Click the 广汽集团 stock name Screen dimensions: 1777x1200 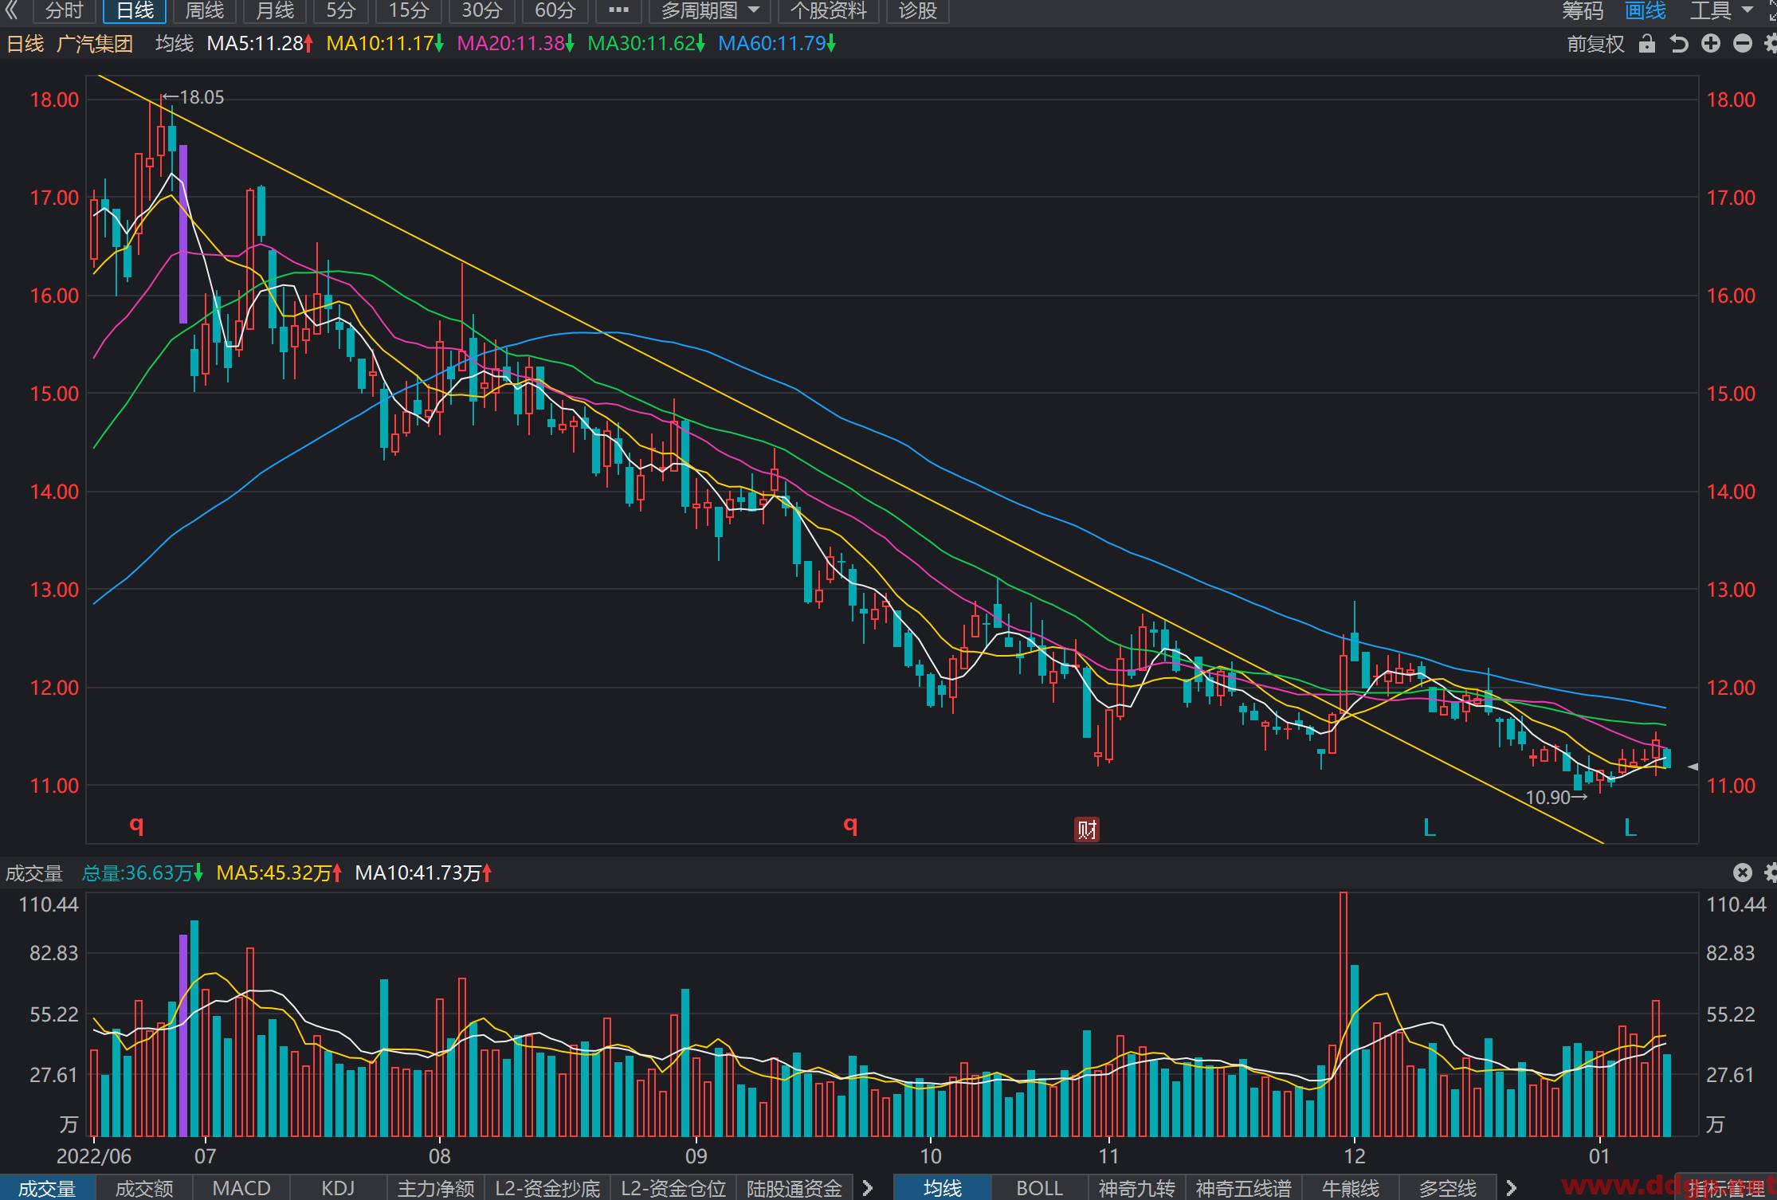pyautogui.click(x=95, y=43)
